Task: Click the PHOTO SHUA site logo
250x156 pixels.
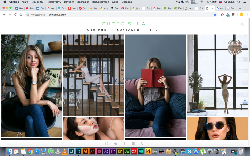Action: (x=124, y=24)
